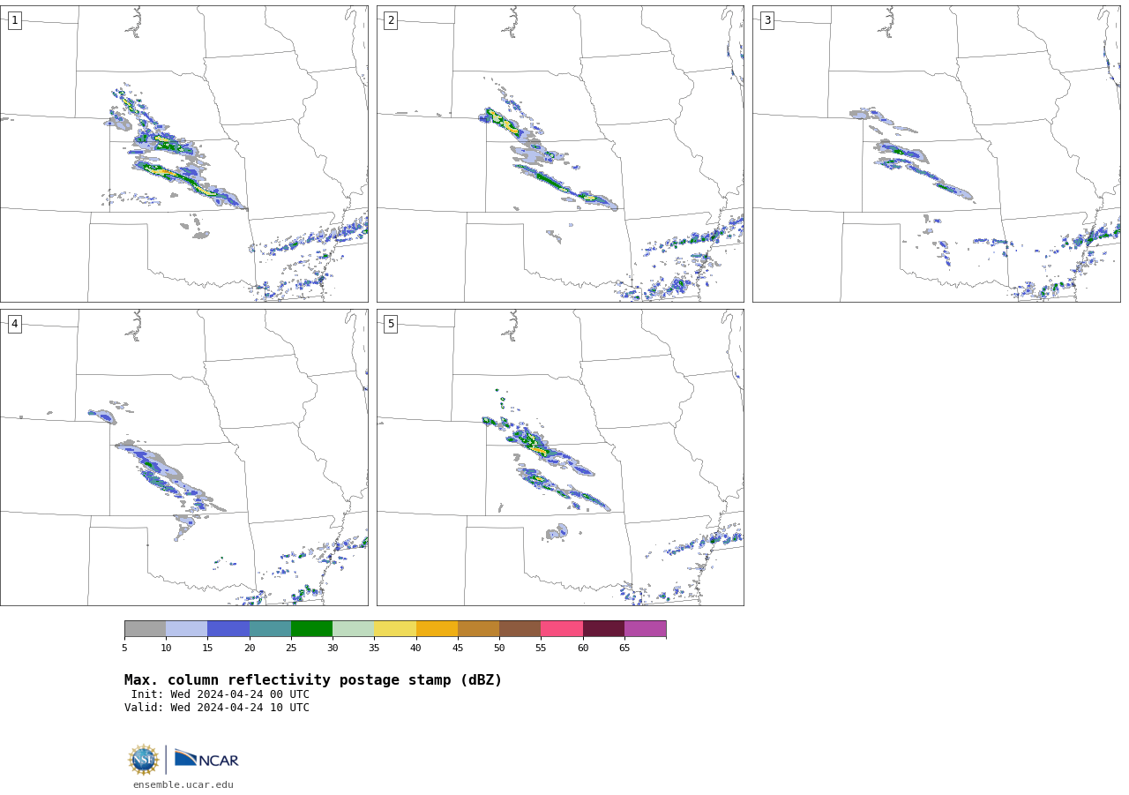Click the teal 20-25 dBZ swatch
The image size is (1129, 795).
pos(270,628)
